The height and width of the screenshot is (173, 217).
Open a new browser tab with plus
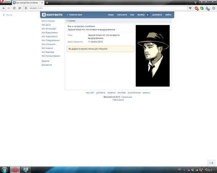(x=47, y=3)
